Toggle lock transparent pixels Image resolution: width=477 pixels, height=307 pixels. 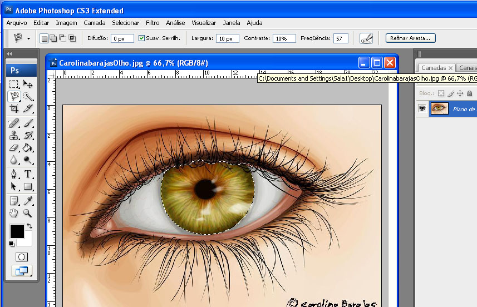click(x=441, y=93)
